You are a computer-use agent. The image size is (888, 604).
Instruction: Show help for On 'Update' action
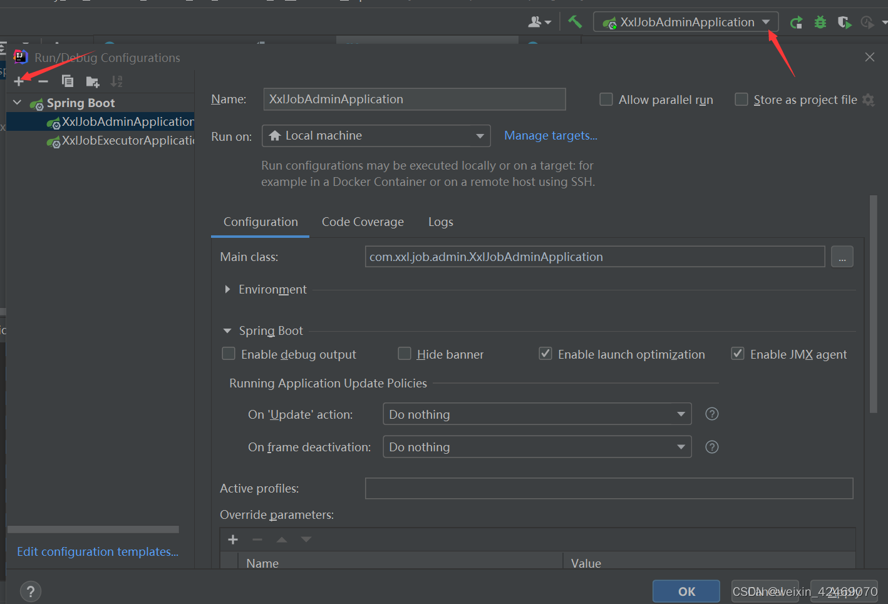tap(712, 414)
